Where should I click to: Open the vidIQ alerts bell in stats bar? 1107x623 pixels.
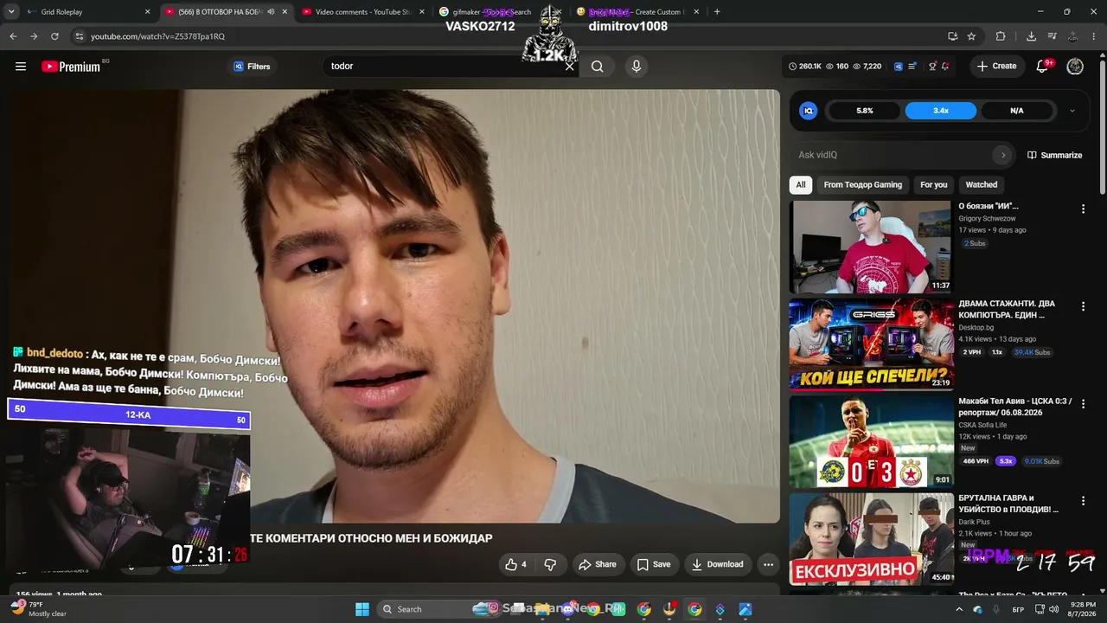tap(945, 67)
